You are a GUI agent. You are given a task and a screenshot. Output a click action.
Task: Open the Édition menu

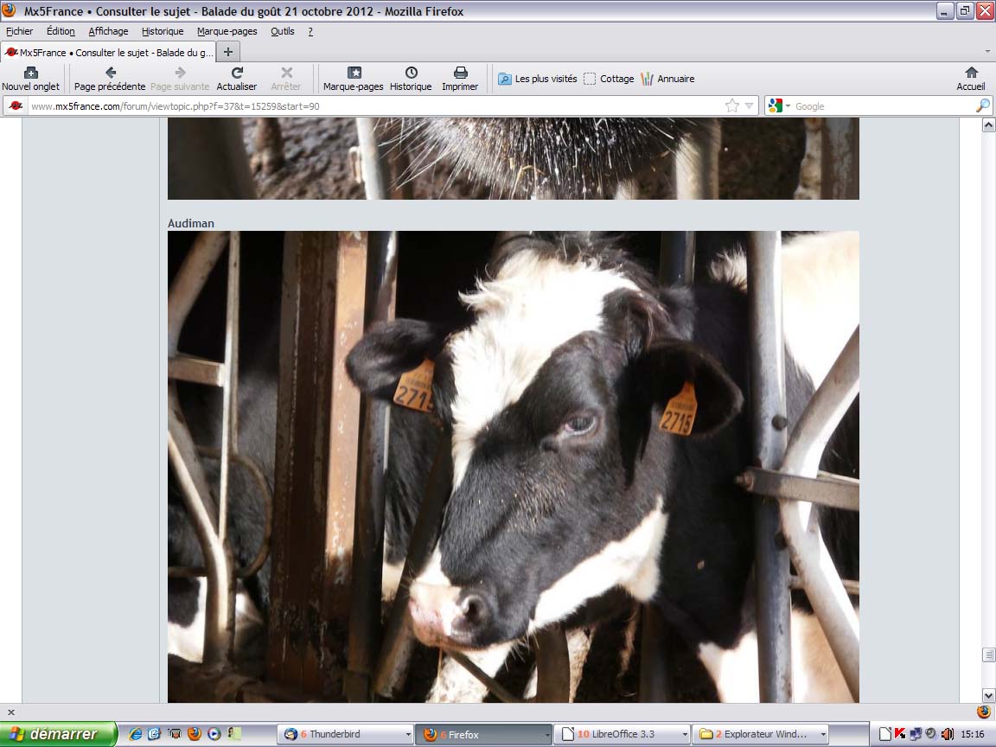click(x=61, y=31)
